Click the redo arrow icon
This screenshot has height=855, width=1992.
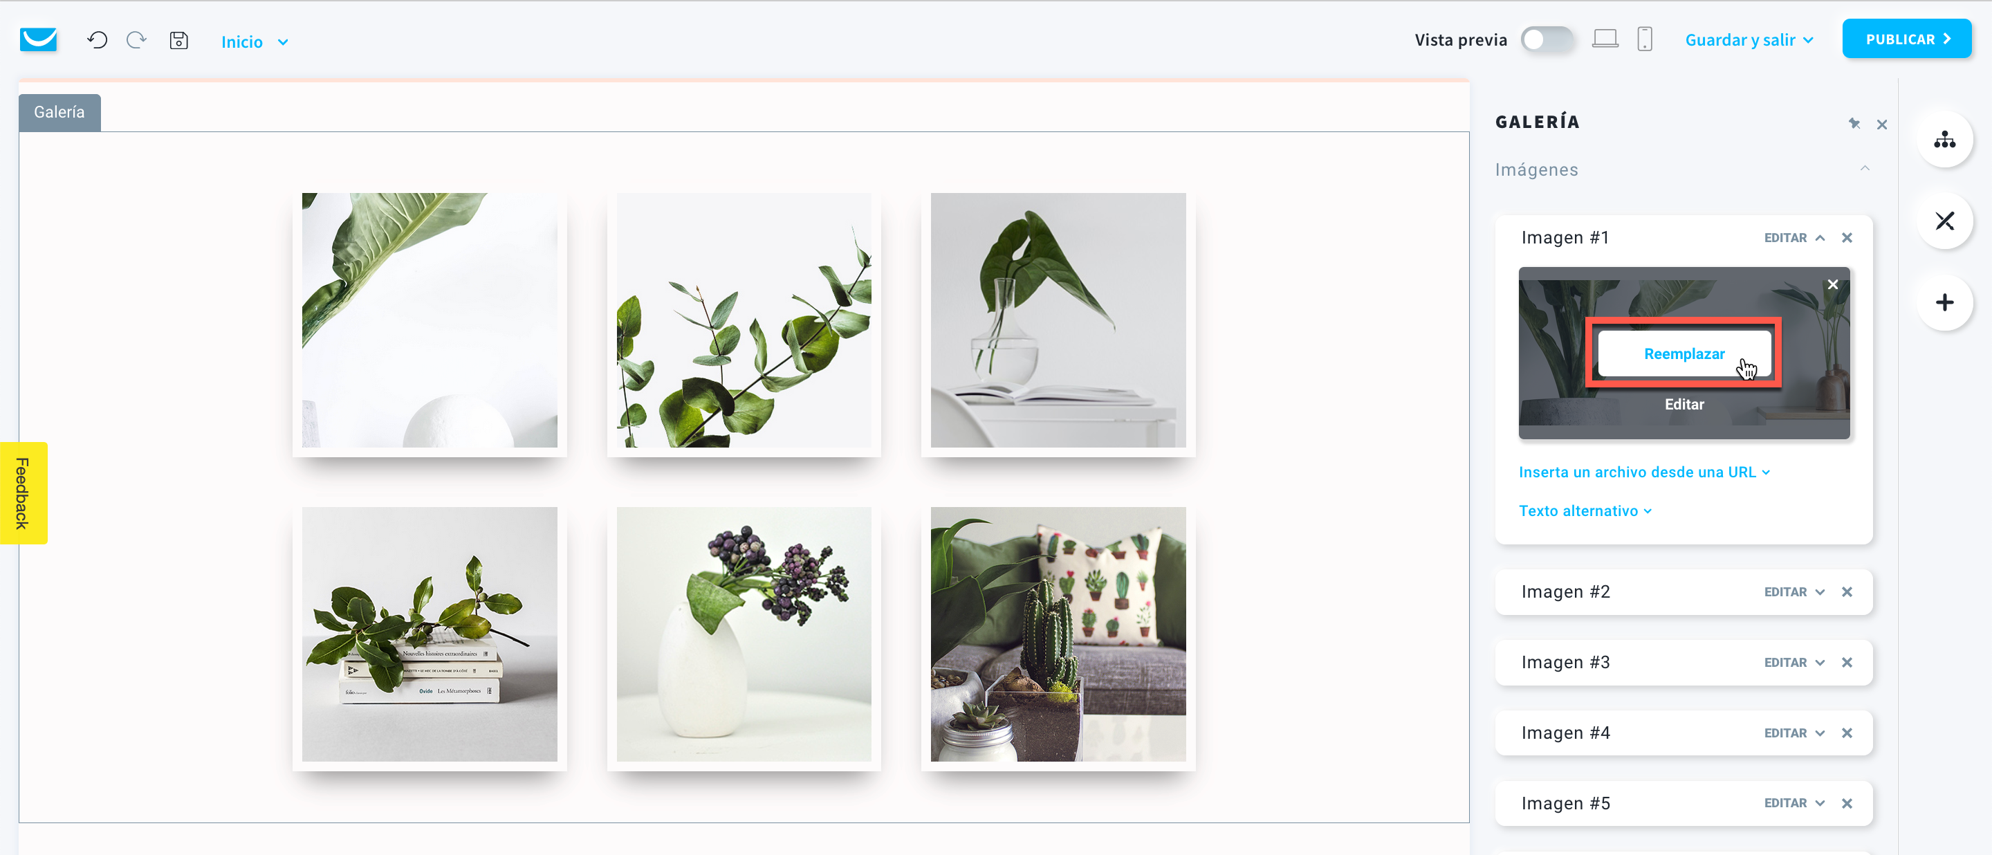[137, 40]
